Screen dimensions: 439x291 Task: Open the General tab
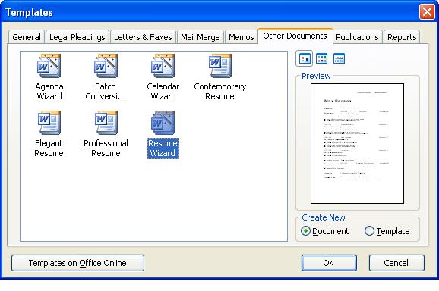[27, 37]
